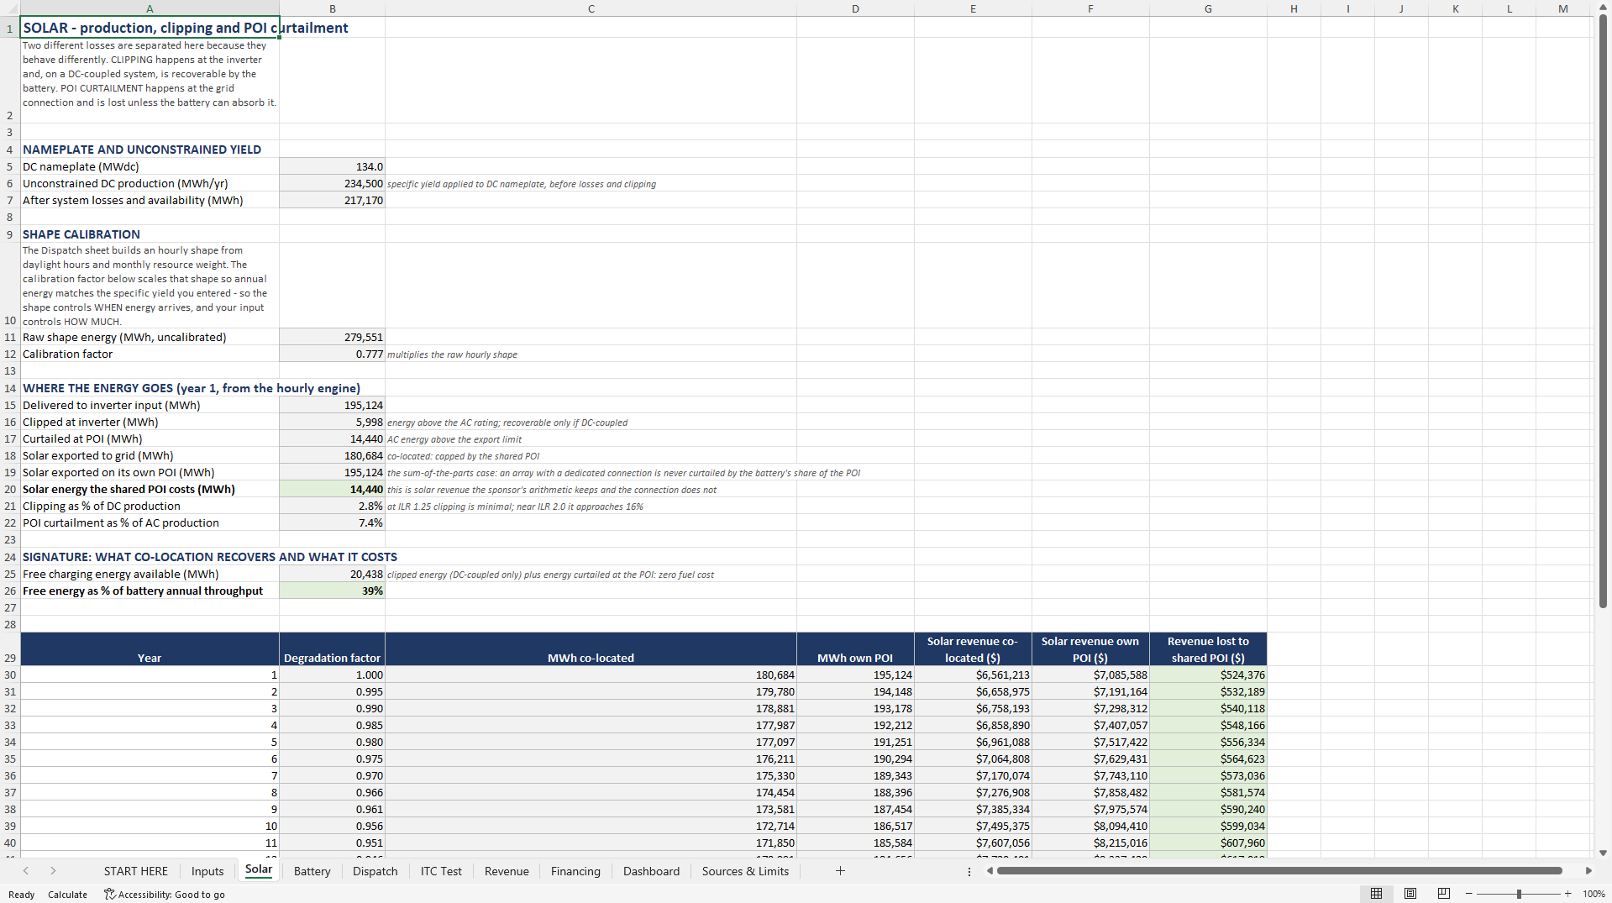Click Clipping as % value 2.8%
1612x903 pixels.
[332, 506]
